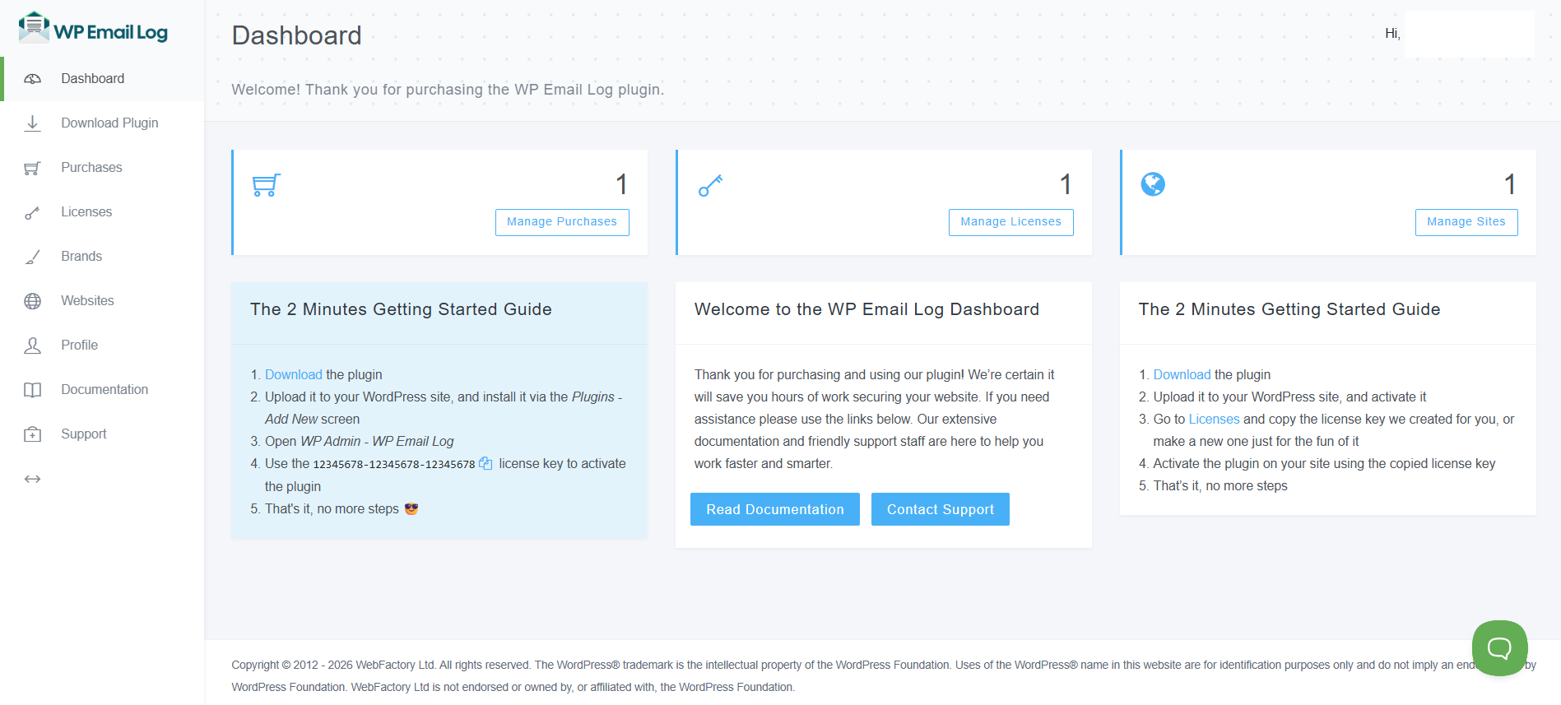The height and width of the screenshot is (705, 1561).
Task: Click the Download Plugin arrow icon in sidebar
Action: (x=33, y=123)
